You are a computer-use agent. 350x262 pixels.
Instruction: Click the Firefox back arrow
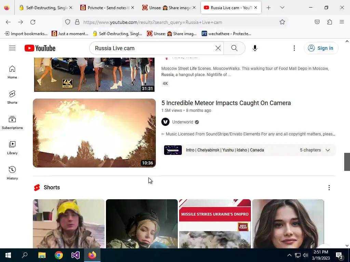click(x=8, y=22)
